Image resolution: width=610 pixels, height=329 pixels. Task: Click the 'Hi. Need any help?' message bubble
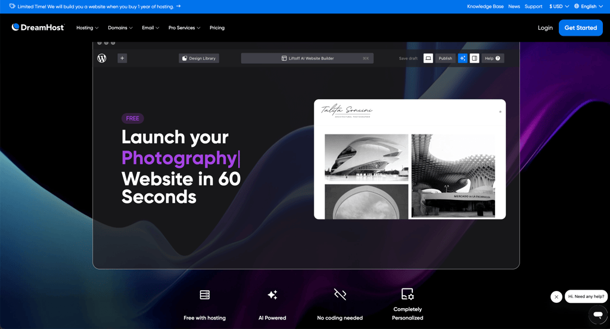(x=586, y=296)
